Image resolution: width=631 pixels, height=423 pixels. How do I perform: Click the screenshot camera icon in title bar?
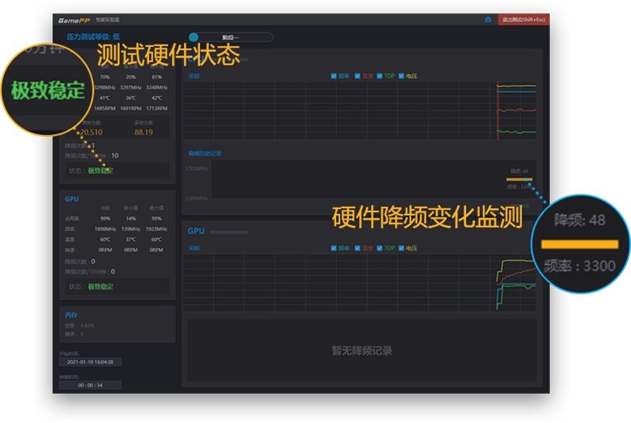coord(487,19)
